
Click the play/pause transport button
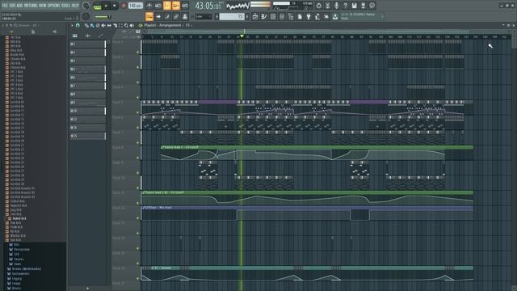point(106,6)
